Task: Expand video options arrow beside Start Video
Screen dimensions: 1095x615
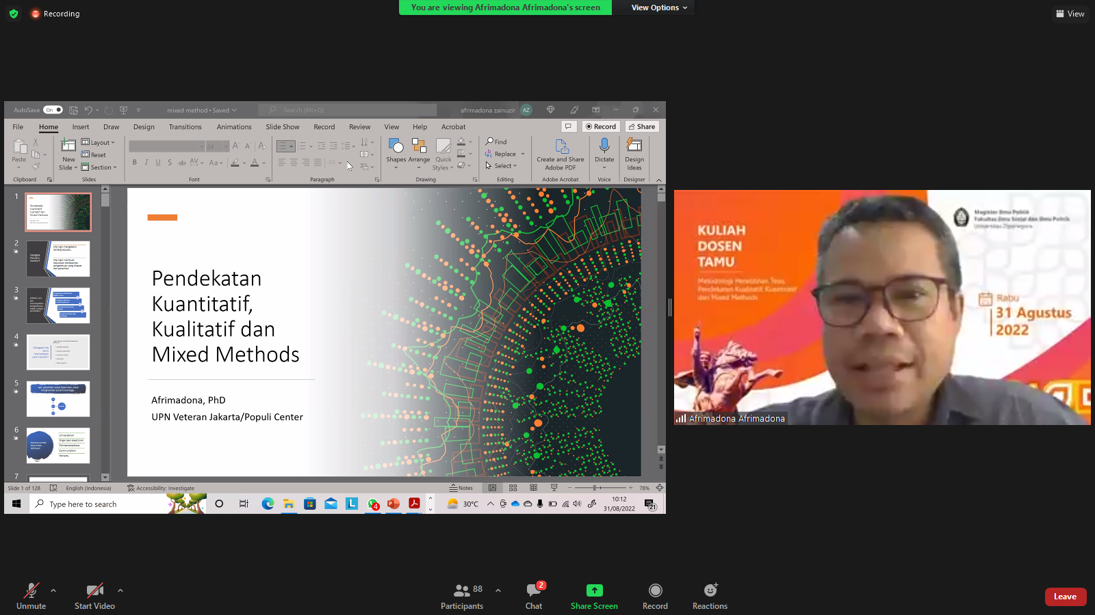Action: click(x=120, y=590)
